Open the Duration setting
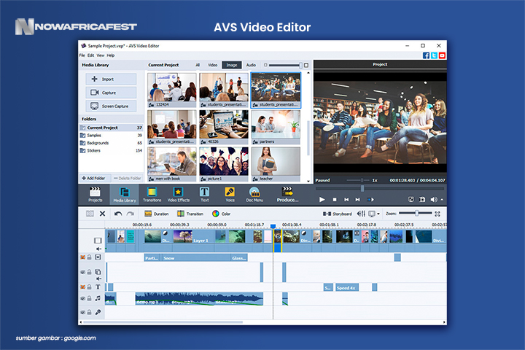Image resolution: width=525 pixels, height=350 pixels. click(156, 214)
